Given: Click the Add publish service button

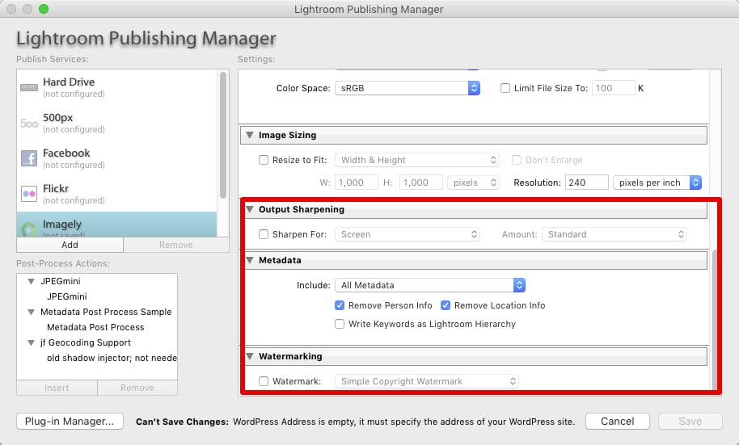Looking at the screenshot, I should (x=70, y=245).
